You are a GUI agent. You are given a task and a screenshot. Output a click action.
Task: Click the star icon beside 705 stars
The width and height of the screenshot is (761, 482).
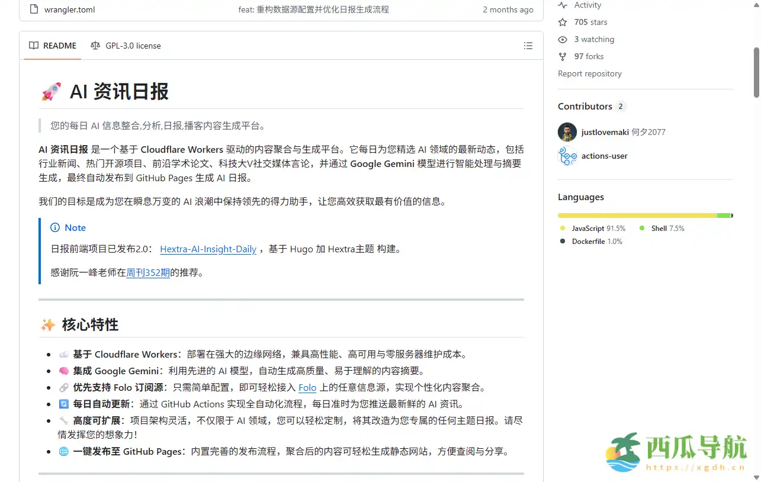coord(563,22)
